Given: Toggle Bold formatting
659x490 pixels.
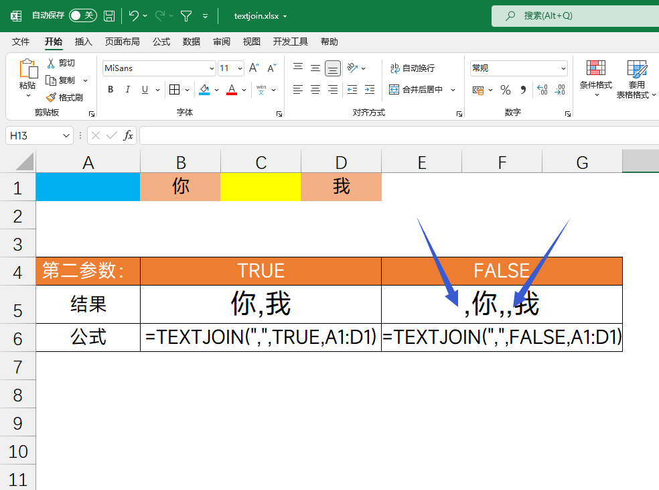Looking at the screenshot, I should pos(111,89).
